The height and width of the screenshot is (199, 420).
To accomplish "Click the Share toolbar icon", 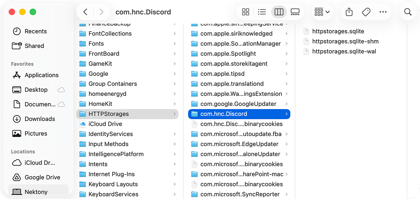I will [349, 12].
